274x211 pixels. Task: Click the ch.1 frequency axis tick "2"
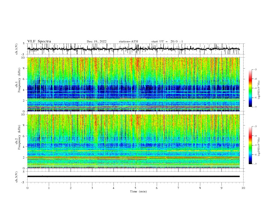click(x=24, y=101)
